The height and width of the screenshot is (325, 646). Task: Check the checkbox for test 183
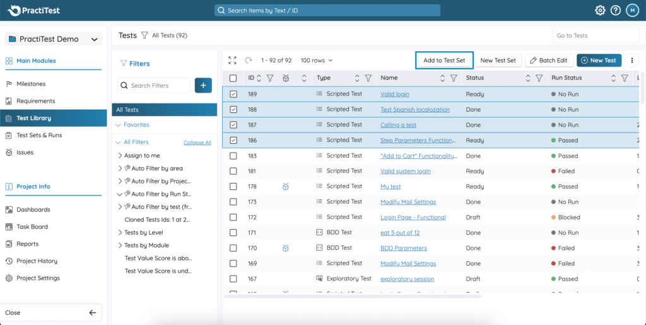point(233,156)
